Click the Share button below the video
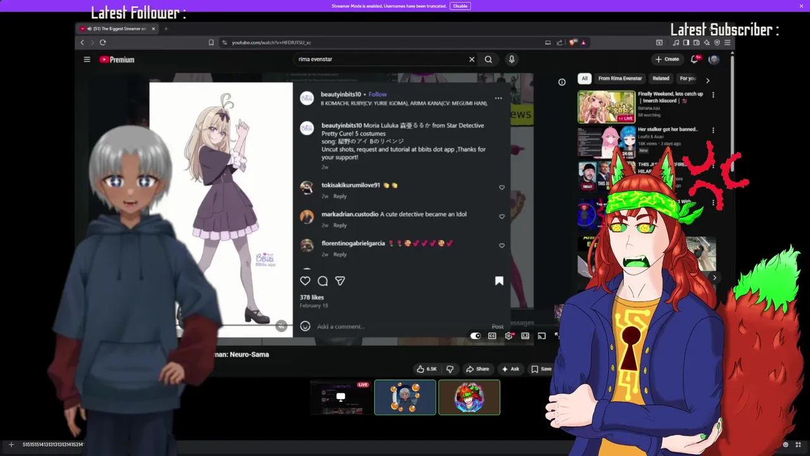The image size is (810, 456). (478, 369)
